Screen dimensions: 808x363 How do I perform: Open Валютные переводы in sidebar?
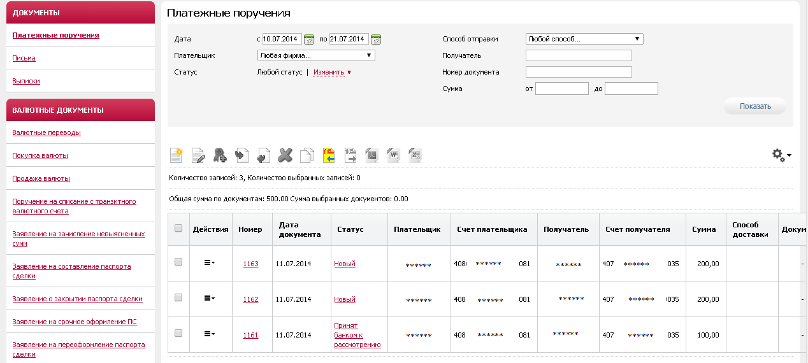47,132
